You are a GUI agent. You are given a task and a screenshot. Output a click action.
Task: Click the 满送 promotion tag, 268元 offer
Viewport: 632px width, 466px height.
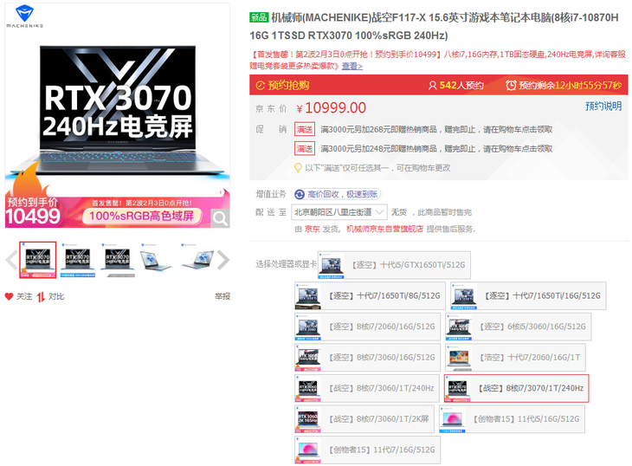pos(304,129)
